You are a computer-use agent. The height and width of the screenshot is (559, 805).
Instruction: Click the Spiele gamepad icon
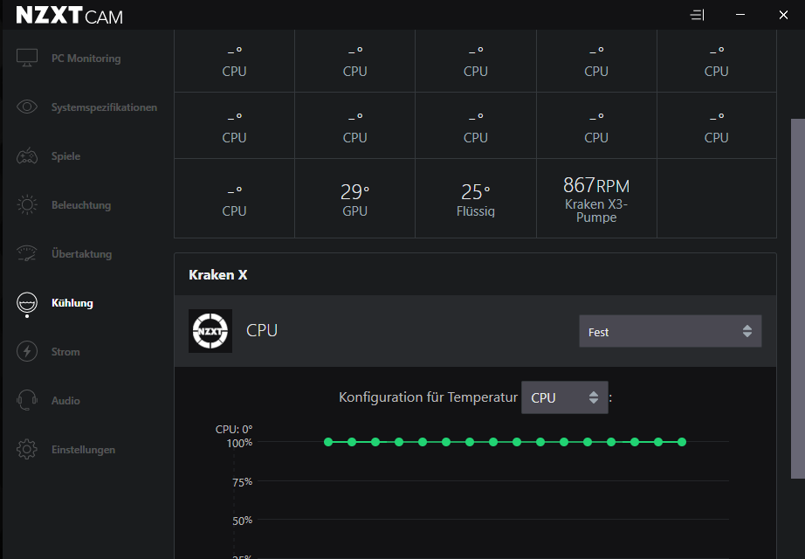27,155
